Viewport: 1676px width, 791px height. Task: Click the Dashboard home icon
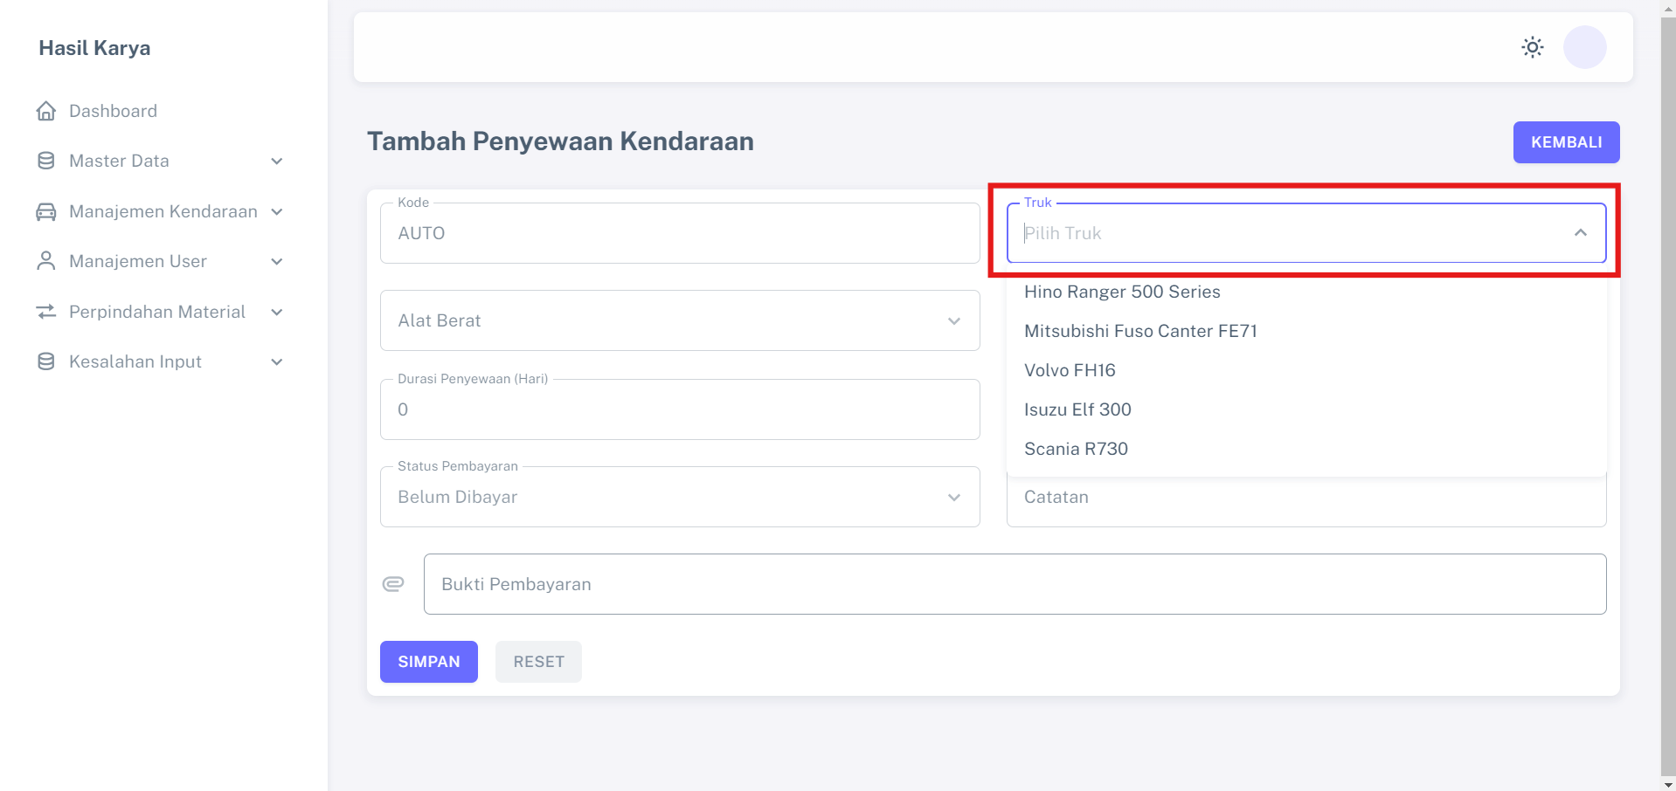pyautogui.click(x=46, y=111)
